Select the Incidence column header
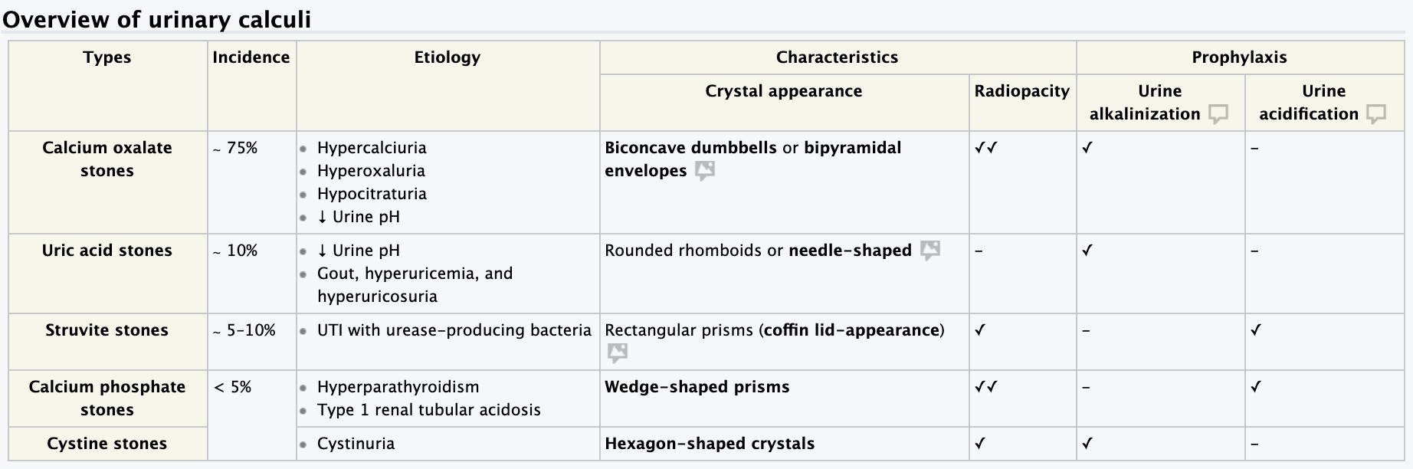 point(251,57)
